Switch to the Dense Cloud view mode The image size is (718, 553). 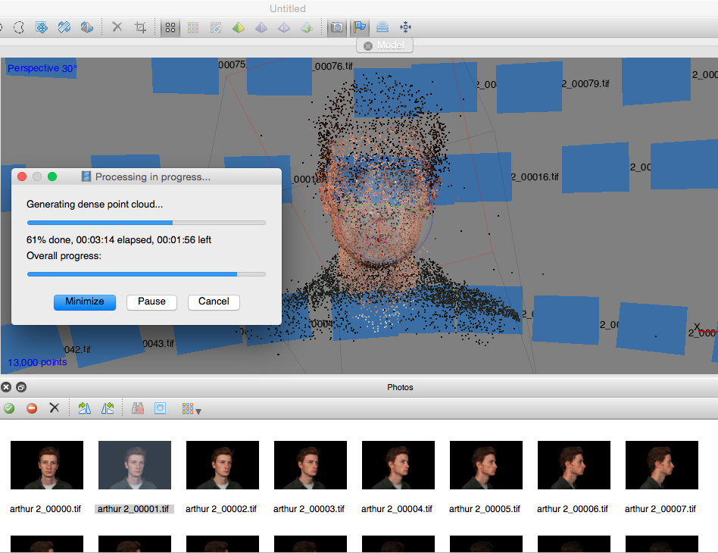pos(193,27)
